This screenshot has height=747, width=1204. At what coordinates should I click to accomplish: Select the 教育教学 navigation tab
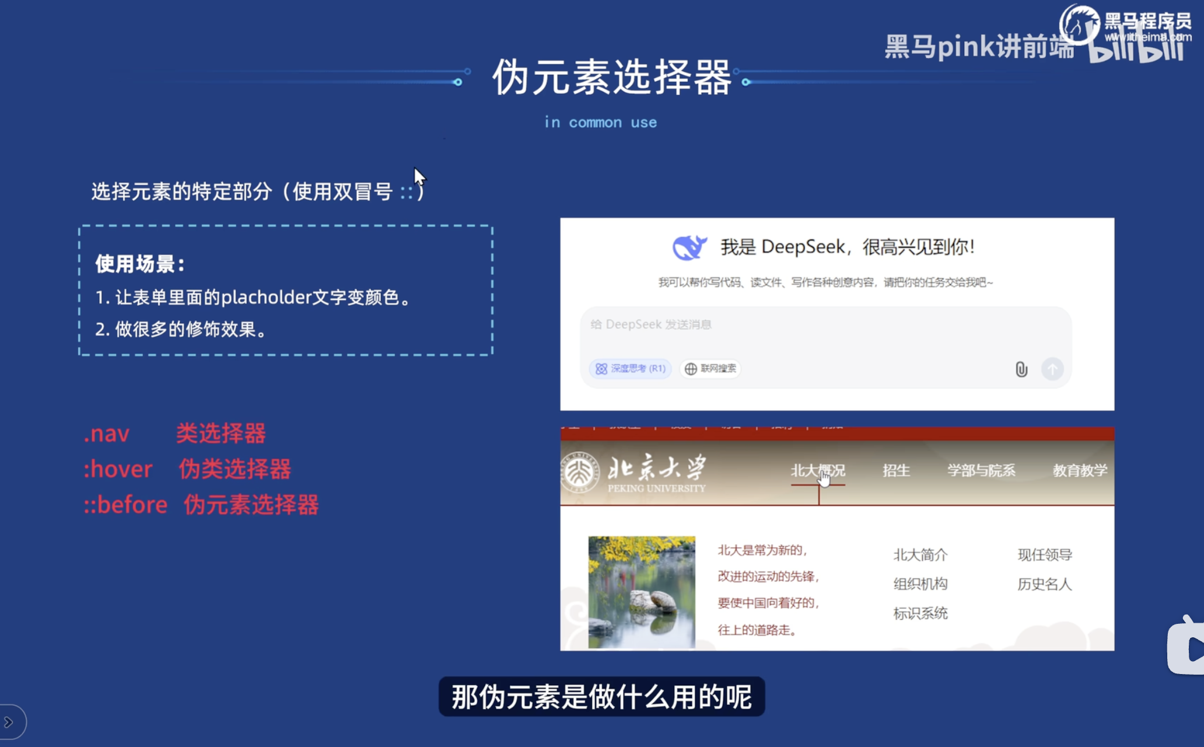click(1079, 470)
